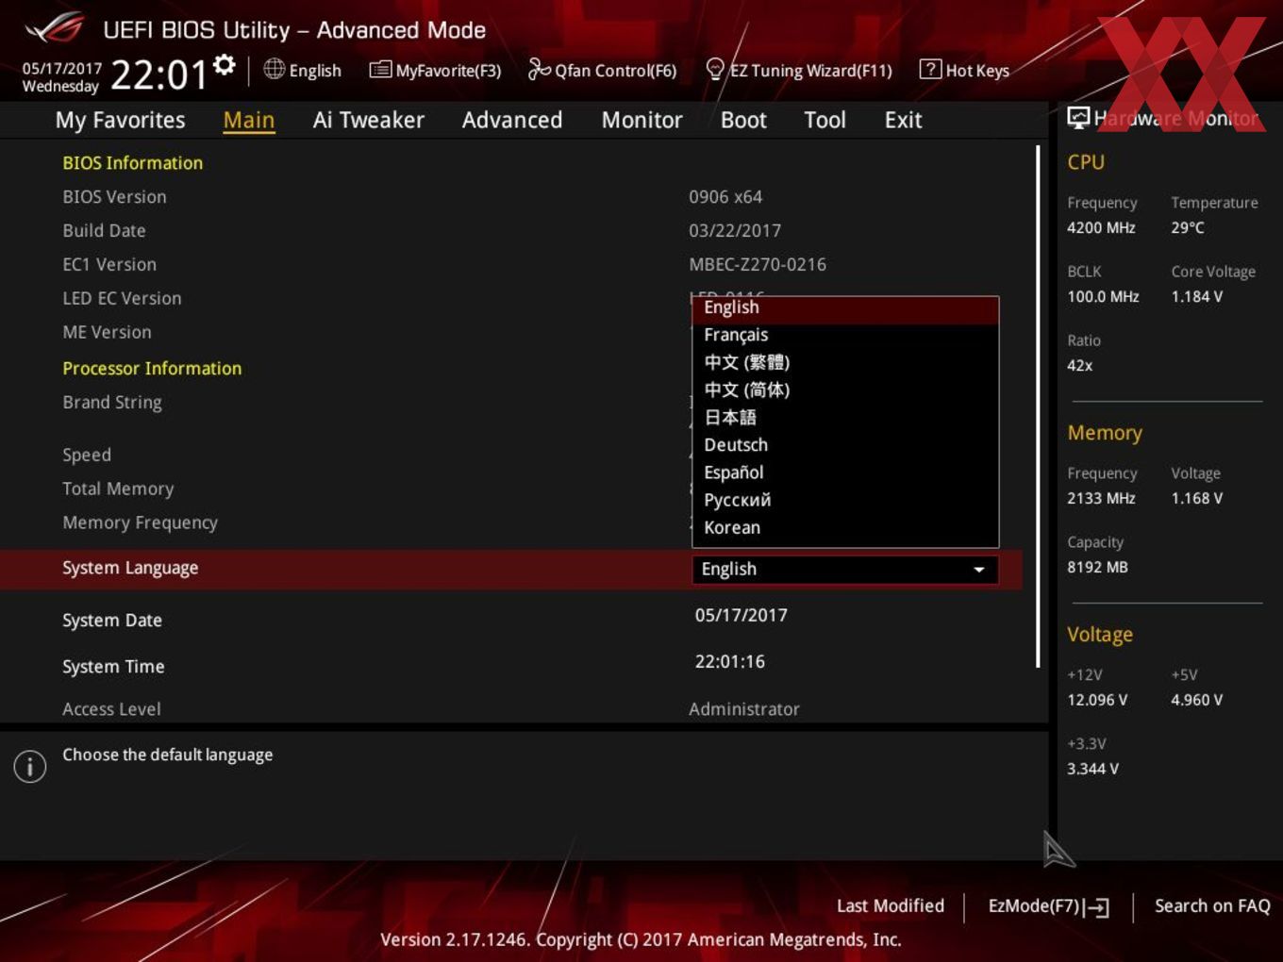Click Memory frequency 2133 MHz reading

tap(1101, 499)
